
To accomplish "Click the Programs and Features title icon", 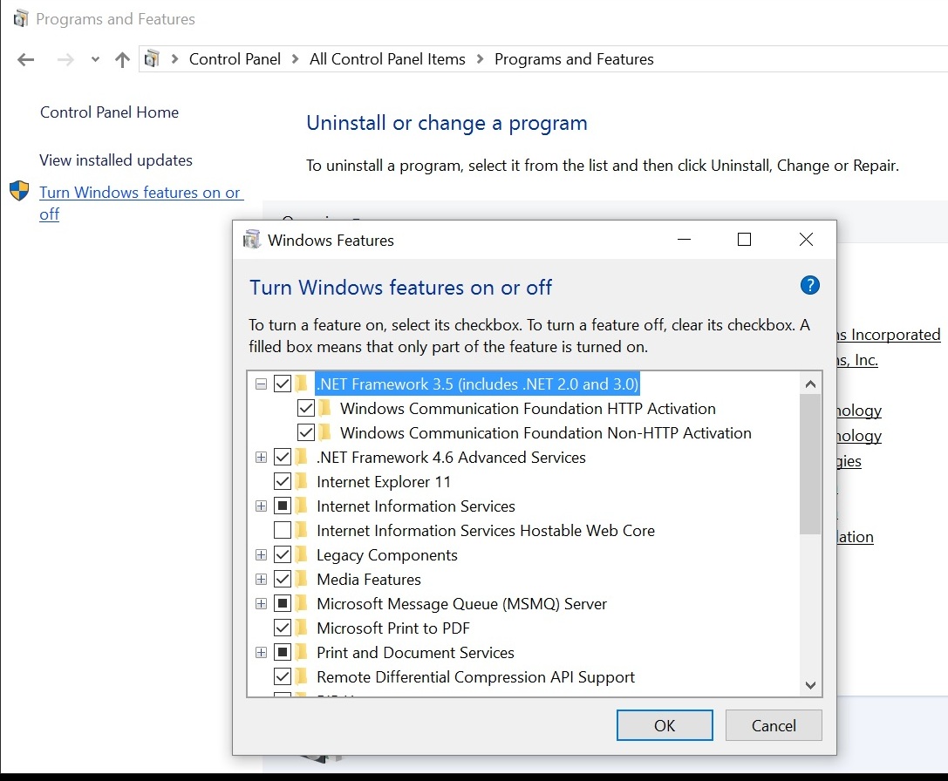I will 21,18.
